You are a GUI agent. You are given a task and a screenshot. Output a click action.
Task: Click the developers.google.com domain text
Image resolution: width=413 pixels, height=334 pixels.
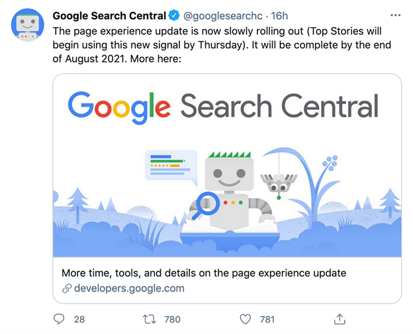point(128,288)
